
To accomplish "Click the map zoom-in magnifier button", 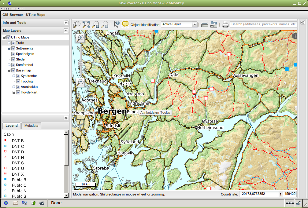I will point(80,38).
